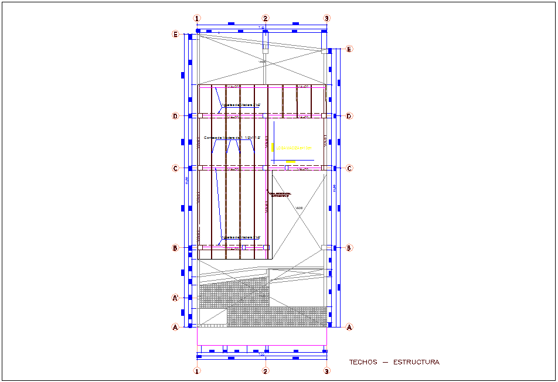Select grid bubble 3 at top right
The height and width of the screenshot is (382, 558).
tap(325, 18)
